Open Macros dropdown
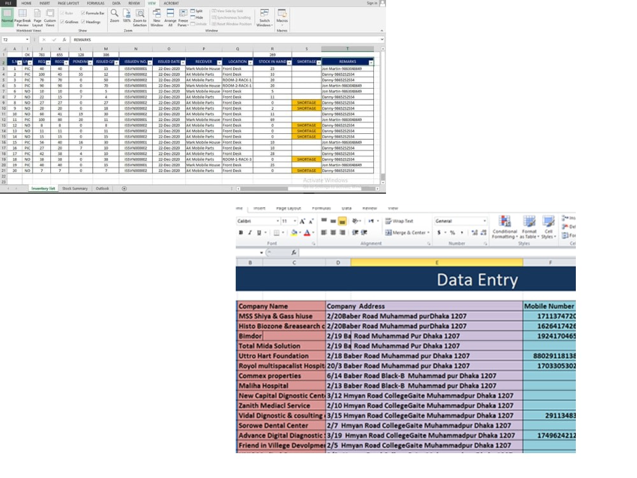 (282, 16)
